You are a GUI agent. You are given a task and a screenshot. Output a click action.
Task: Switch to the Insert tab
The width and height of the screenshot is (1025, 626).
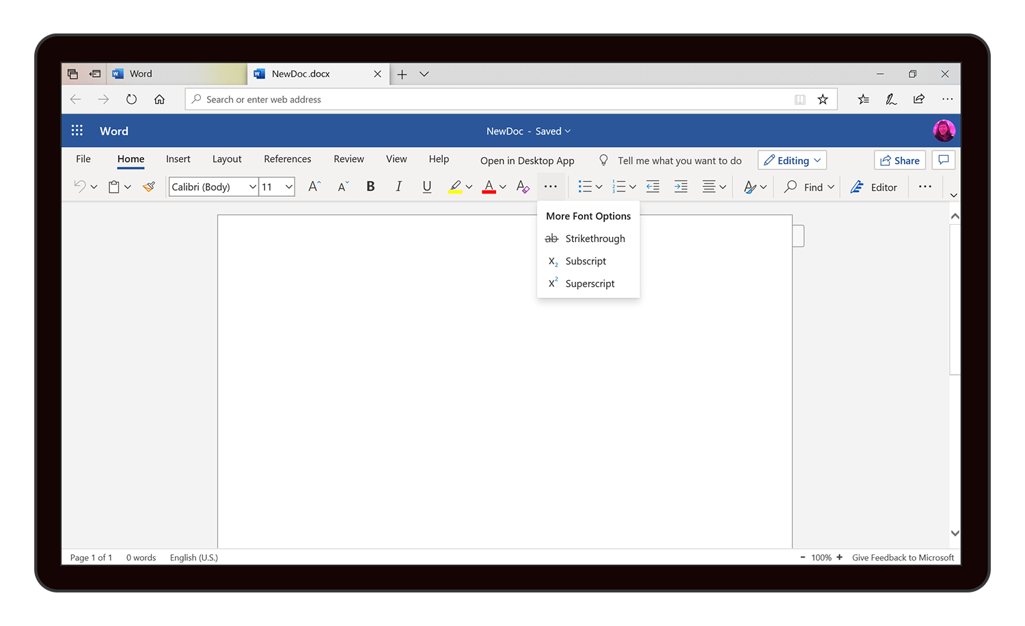(178, 159)
